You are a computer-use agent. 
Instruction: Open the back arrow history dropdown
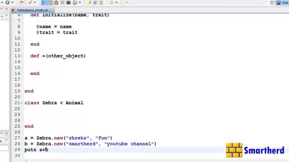(117, 2)
